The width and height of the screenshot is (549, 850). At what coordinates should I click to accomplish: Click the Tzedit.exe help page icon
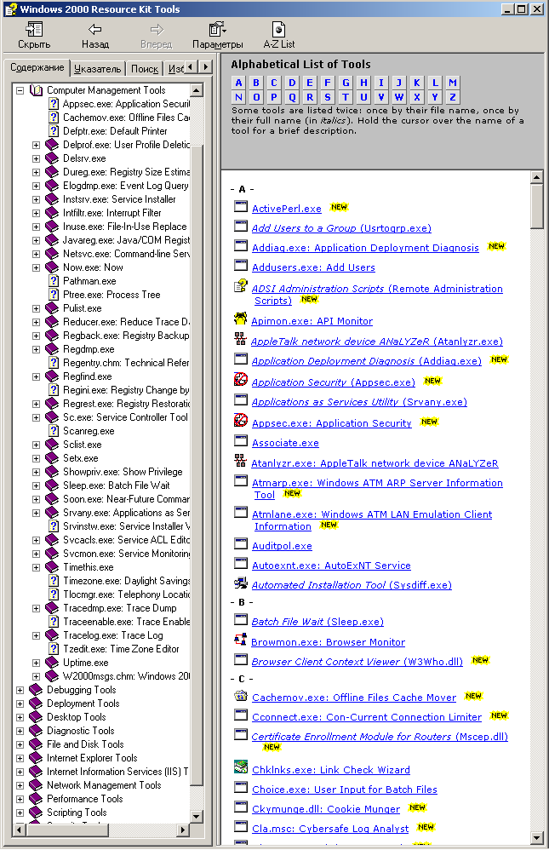coord(53,649)
